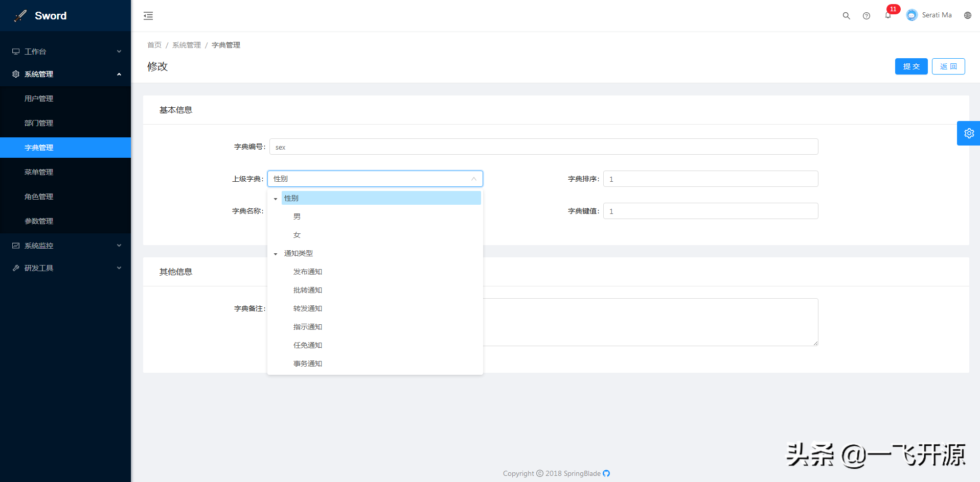This screenshot has width=980, height=482.
Task: Select 通知类型 in the dictionary tree
Action: pos(299,253)
